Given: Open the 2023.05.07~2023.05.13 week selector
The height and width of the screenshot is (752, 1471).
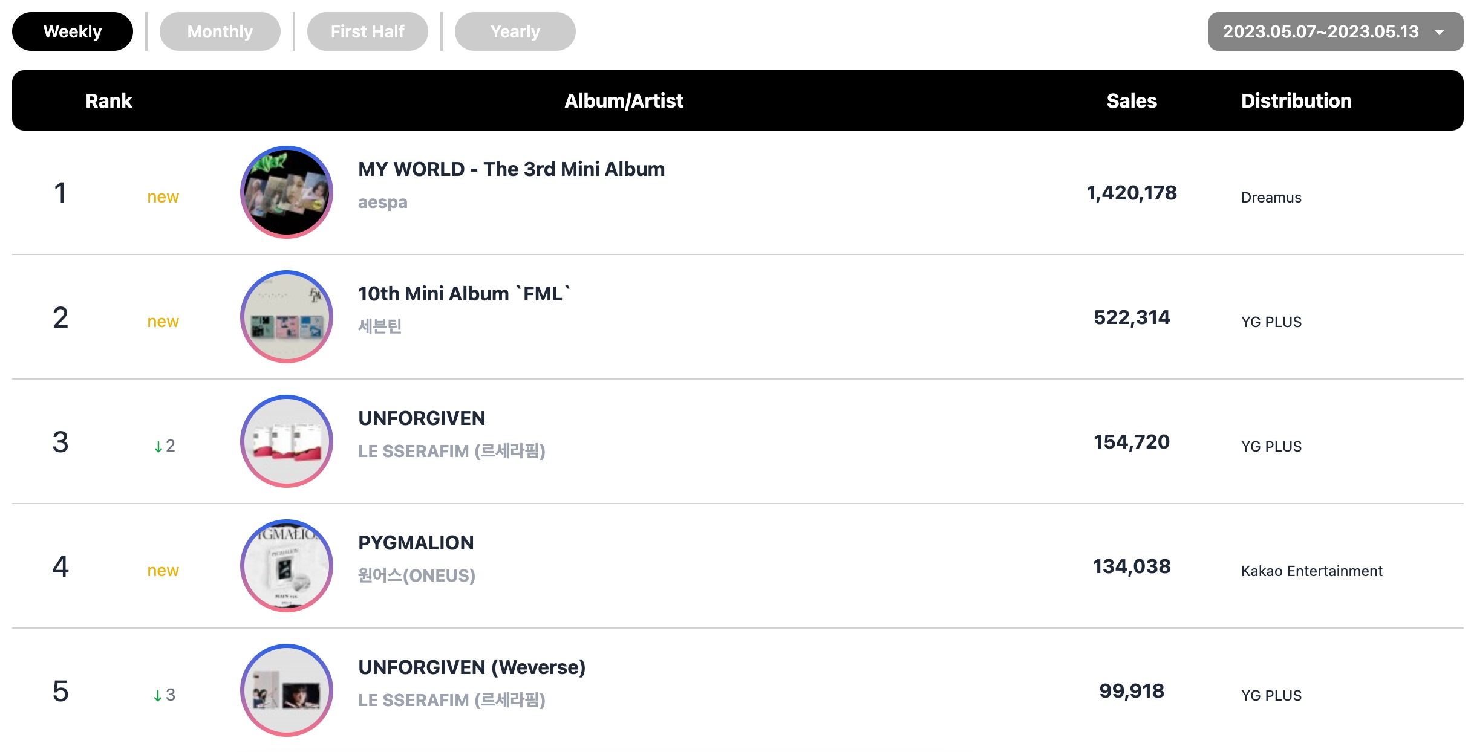Looking at the screenshot, I should (x=1336, y=31).
